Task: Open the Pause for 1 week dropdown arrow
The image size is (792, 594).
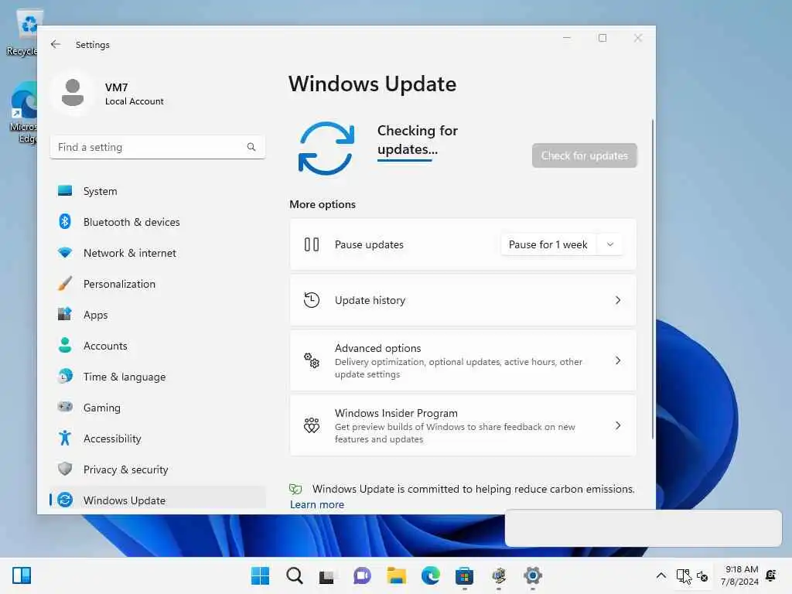Action: tap(609, 244)
